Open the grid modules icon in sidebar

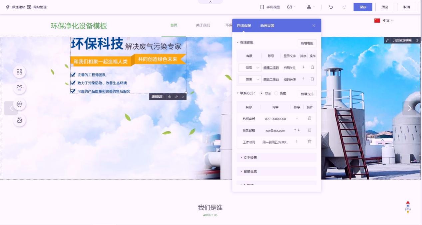[x=19, y=72]
